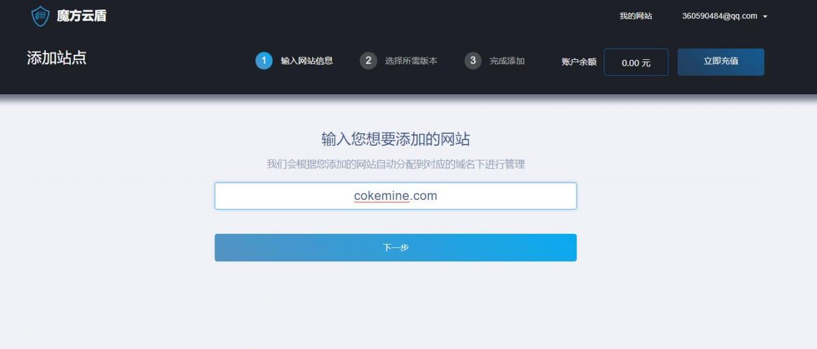Select step 2 circle icon
Viewport: 817px width, 349px height.
pos(368,61)
